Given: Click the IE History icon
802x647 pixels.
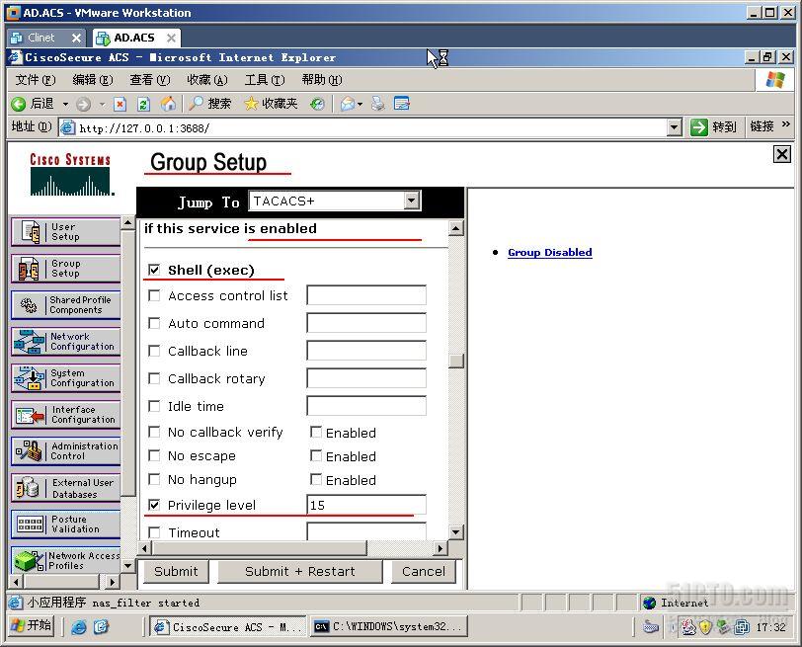Looking at the screenshot, I should tap(317, 105).
